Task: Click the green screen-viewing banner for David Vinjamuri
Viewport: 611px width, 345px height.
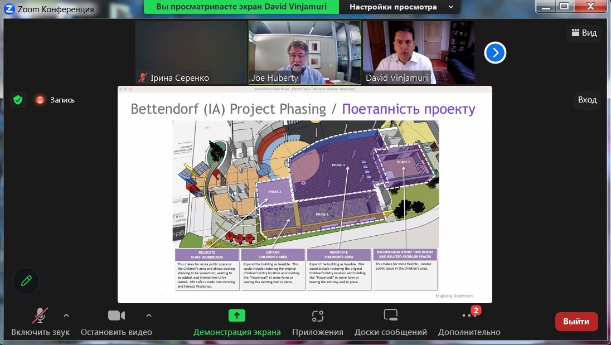Action: coord(243,7)
